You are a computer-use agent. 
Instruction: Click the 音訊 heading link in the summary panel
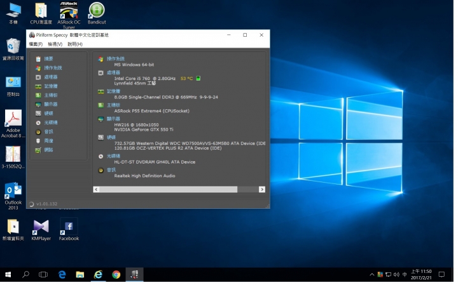tap(111, 170)
